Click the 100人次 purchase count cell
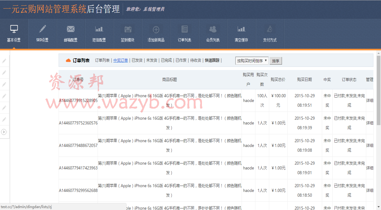 point(262,100)
